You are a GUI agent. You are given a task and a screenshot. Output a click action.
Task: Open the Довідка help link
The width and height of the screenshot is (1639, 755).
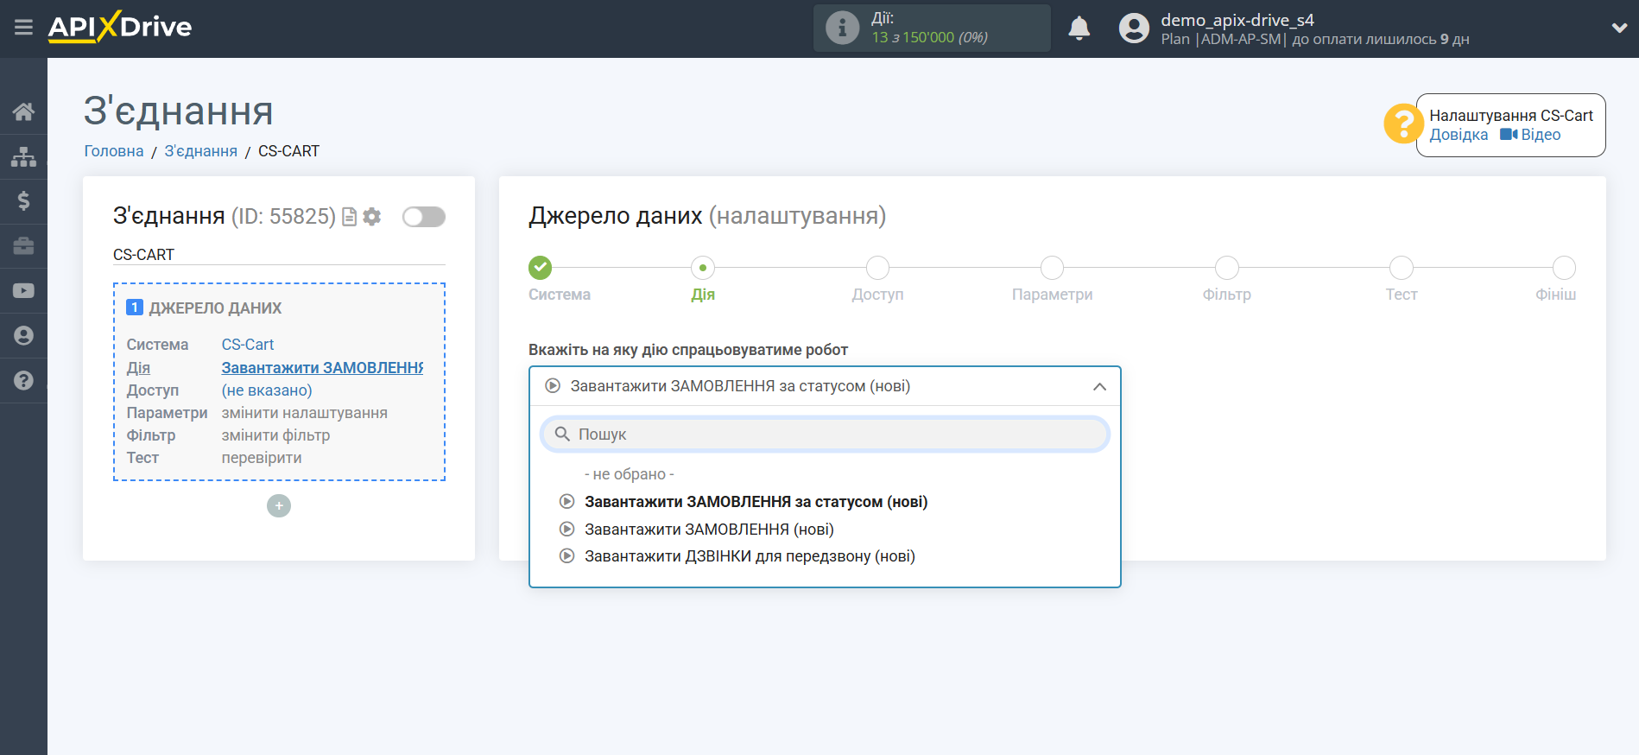point(1459,135)
